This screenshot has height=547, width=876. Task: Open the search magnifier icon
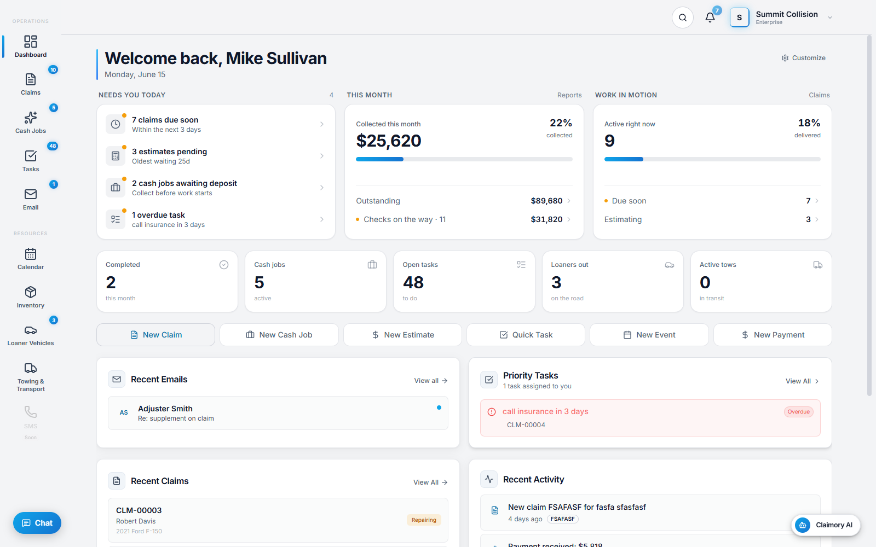pos(683,18)
